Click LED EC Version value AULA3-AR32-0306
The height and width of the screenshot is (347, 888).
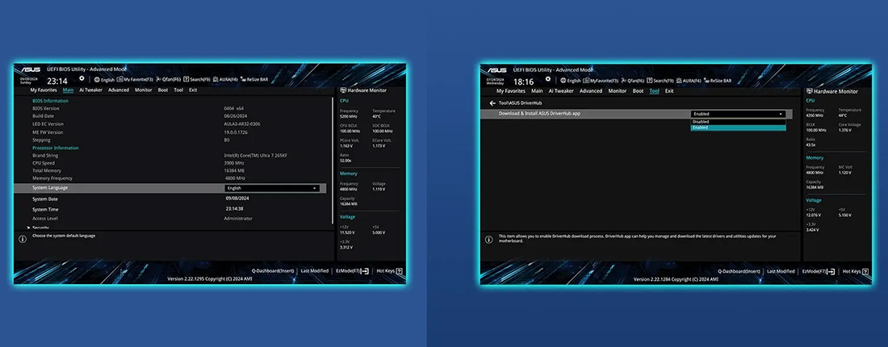[244, 124]
